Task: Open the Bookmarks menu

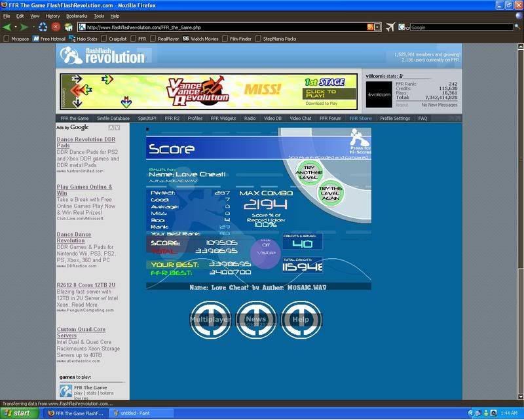Action: coord(77,16)
